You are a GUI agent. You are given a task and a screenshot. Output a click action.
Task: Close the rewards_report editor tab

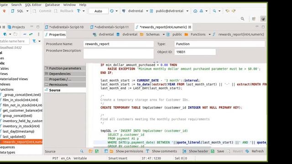[190, 27]
